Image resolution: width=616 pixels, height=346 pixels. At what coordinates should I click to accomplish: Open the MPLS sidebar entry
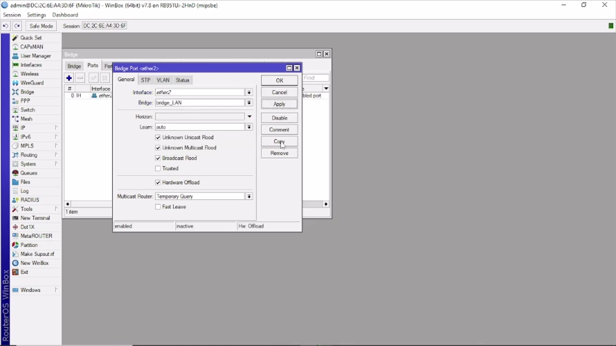click(x=27, y=146)
